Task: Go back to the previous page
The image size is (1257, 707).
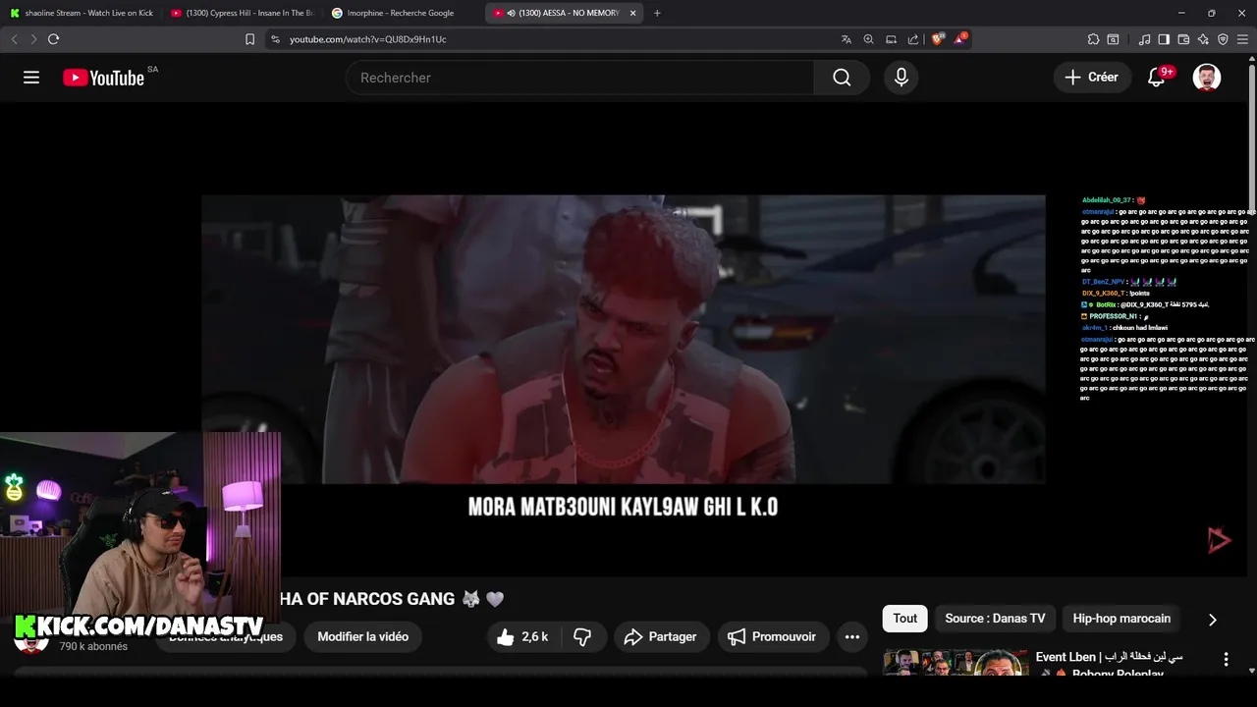Action: click(x=14, y=39)
